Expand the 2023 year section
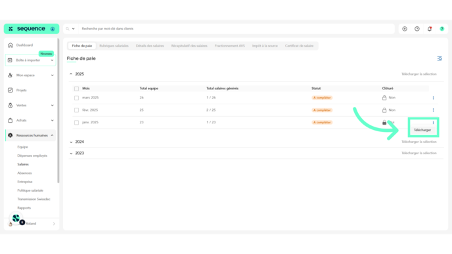Screen dimensions: 452x254 point(71,153)
